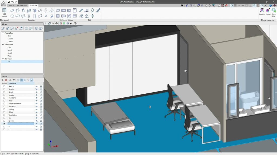277x155 pixels.
Task: Click the Update button in BIMserver.center
Action: (x=262, y=11)
